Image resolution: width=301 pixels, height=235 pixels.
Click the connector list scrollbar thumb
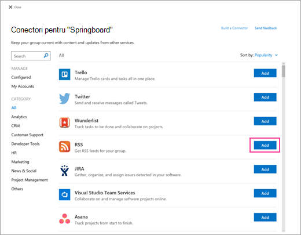[283, 71]
